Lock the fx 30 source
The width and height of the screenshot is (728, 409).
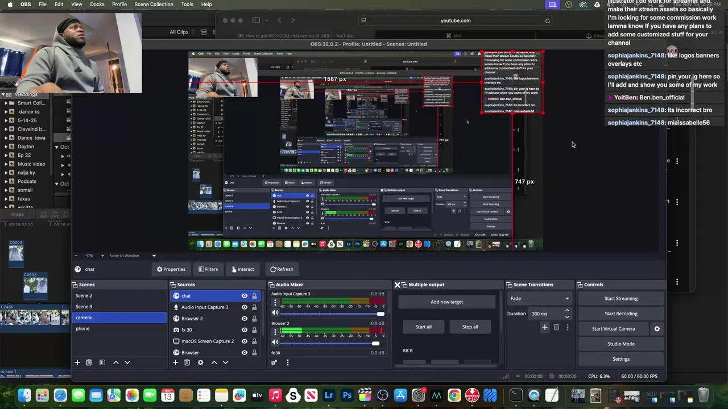pos(254,330)
